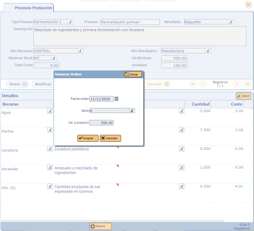Viewport: 254px width, 231px height.
Task: Maximize the Detalles panel with MAX
Action: point(243,96)
